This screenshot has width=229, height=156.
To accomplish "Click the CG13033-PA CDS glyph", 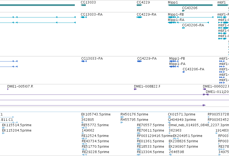I will (x=84, y=61).
